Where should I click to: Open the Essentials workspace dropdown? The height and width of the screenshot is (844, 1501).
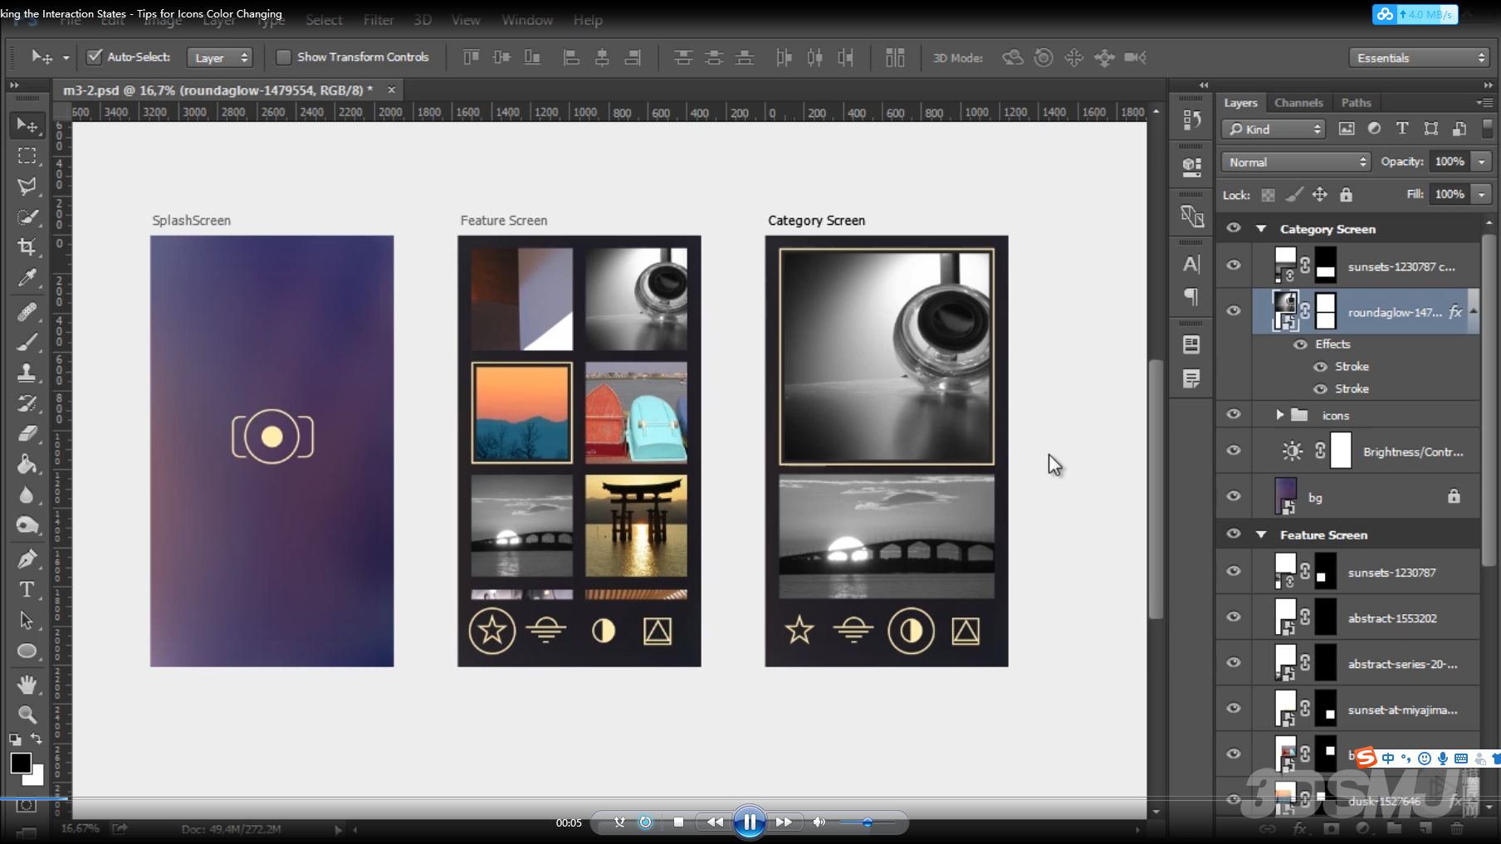tap(1418, 57)
